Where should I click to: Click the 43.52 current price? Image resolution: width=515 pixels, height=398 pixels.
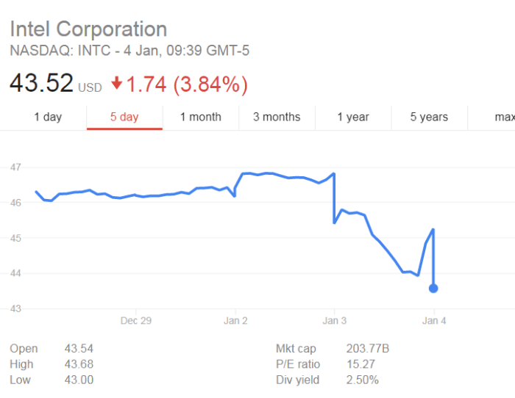[41, 84]
